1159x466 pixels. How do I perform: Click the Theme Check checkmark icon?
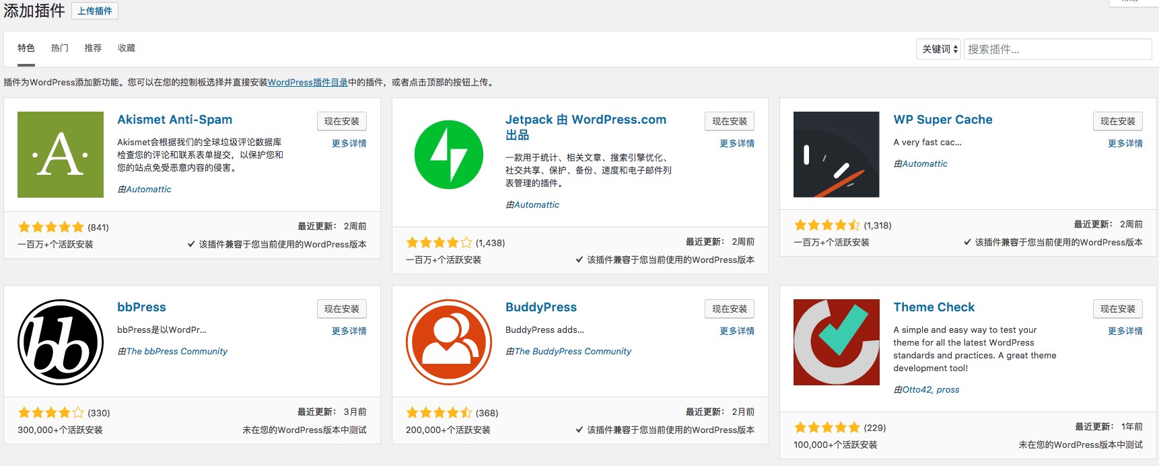click(x=837, y=342)
